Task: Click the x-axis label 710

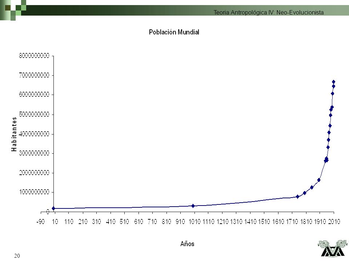Action: point(152,221)
